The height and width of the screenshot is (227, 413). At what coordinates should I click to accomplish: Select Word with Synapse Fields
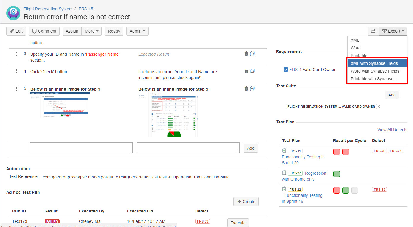[x=377, y=71]
